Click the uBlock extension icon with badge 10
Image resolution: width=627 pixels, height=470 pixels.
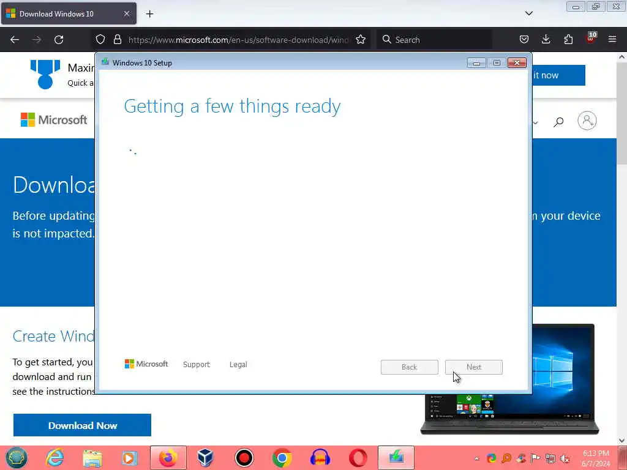coord(591,39)
